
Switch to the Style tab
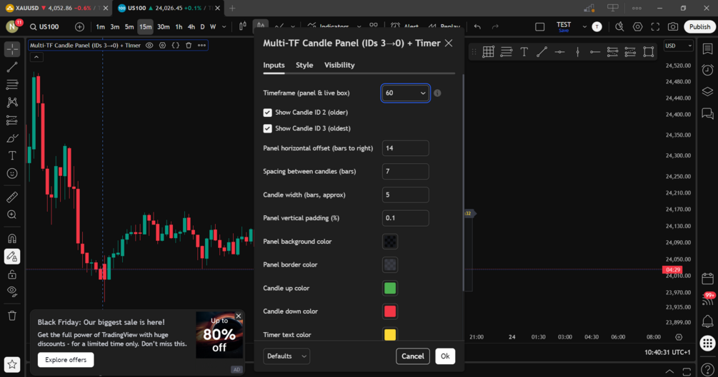pyautogui.click(x=304, y=65)
